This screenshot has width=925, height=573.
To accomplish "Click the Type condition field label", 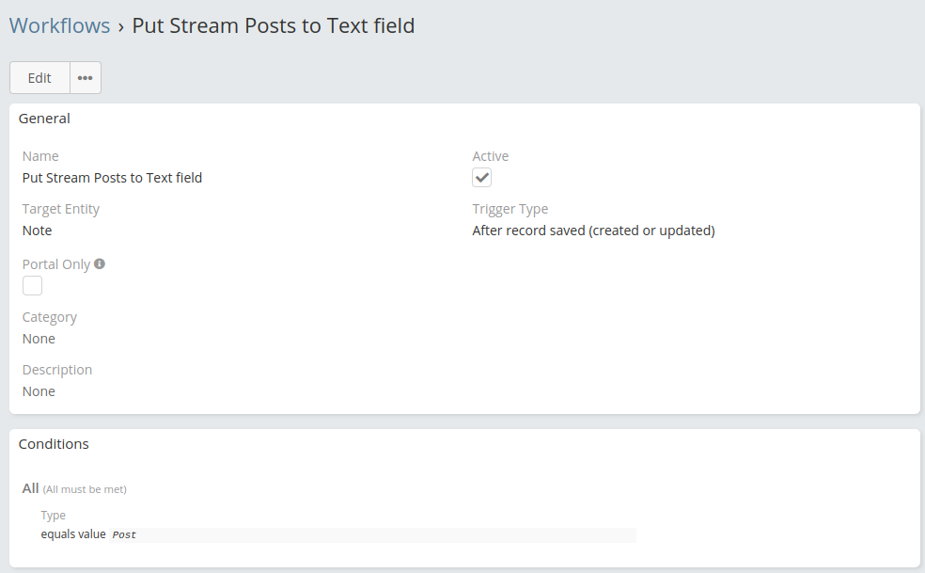I will click(54, 516).
